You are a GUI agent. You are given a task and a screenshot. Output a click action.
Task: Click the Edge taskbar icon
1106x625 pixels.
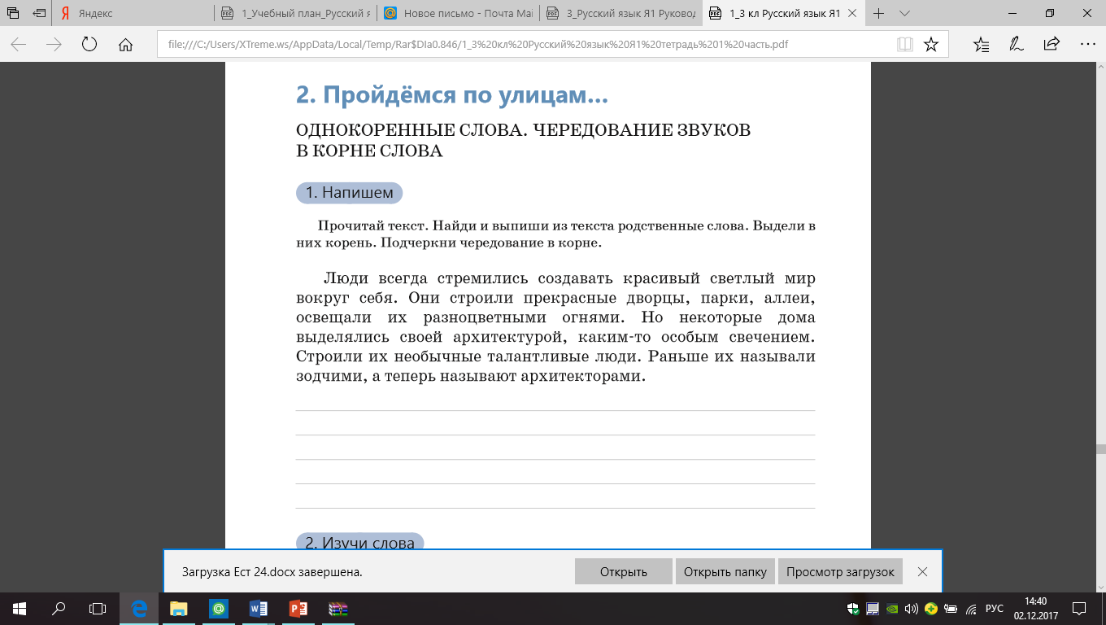pyautogui.click(x=139, y=608)
